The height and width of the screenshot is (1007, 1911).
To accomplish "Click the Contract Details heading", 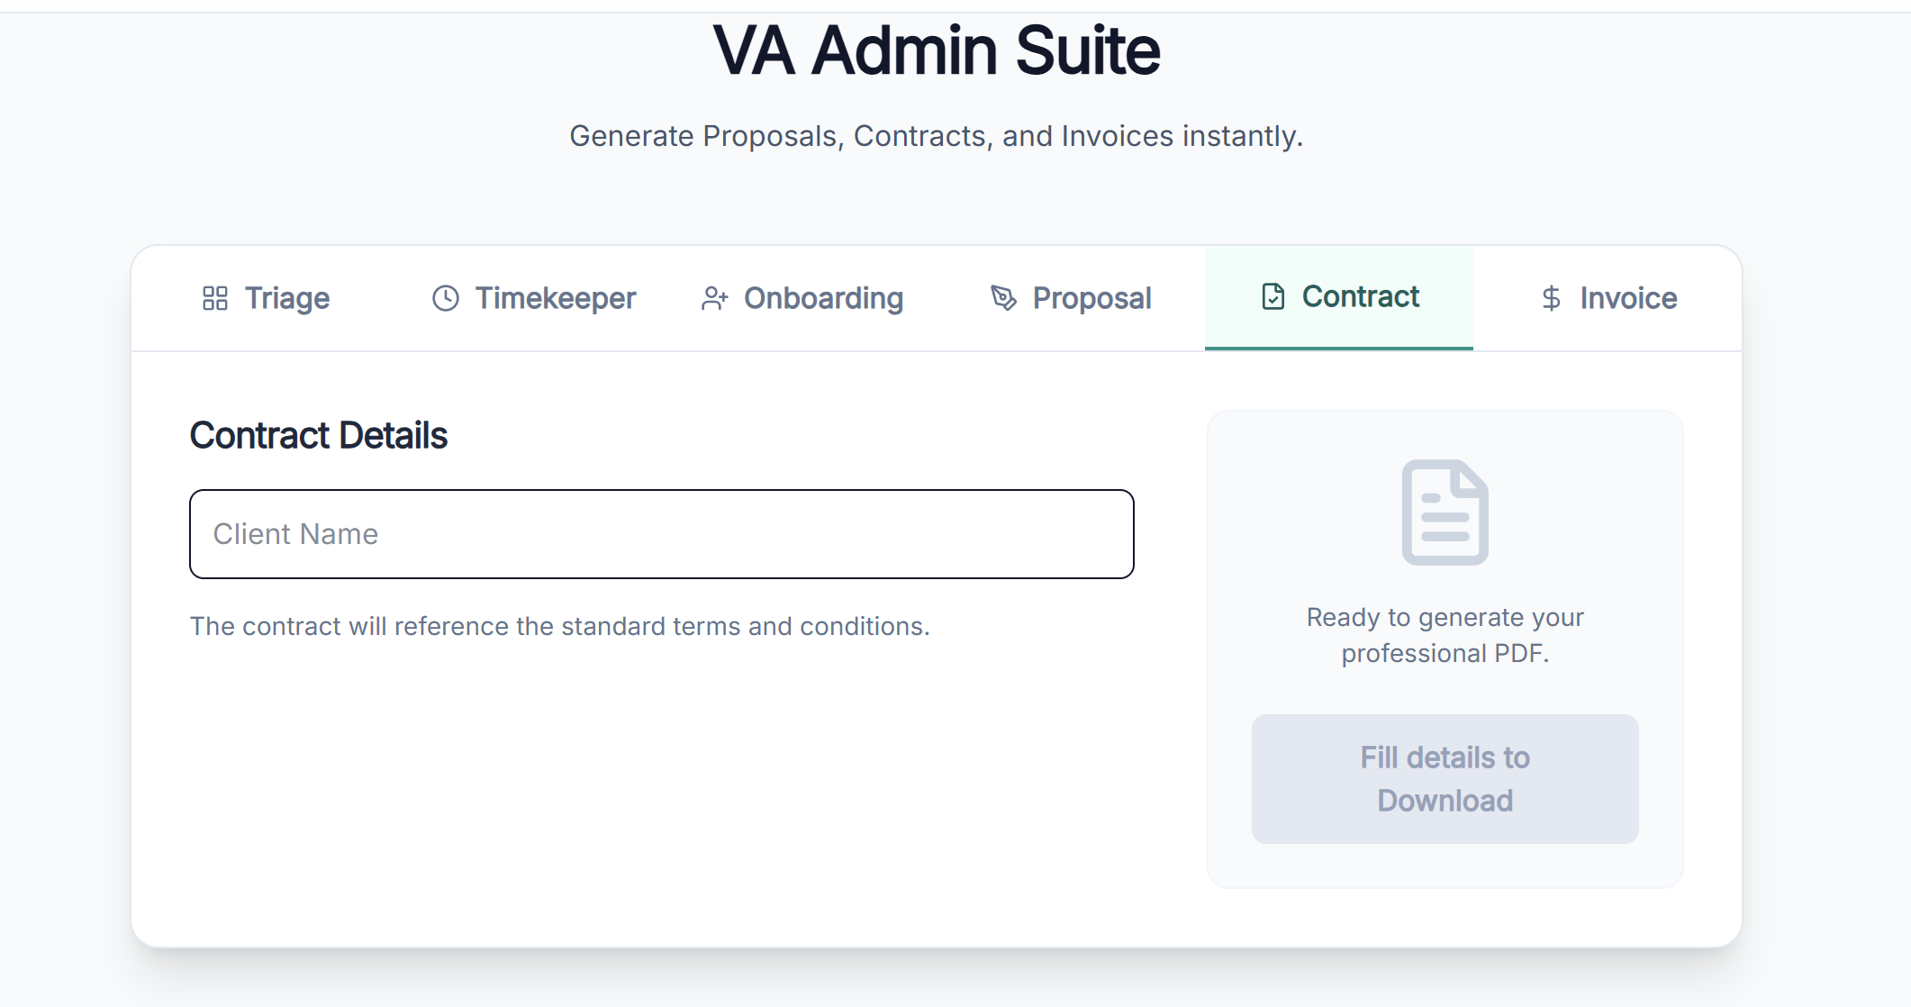I will click(x=319, y=436).
